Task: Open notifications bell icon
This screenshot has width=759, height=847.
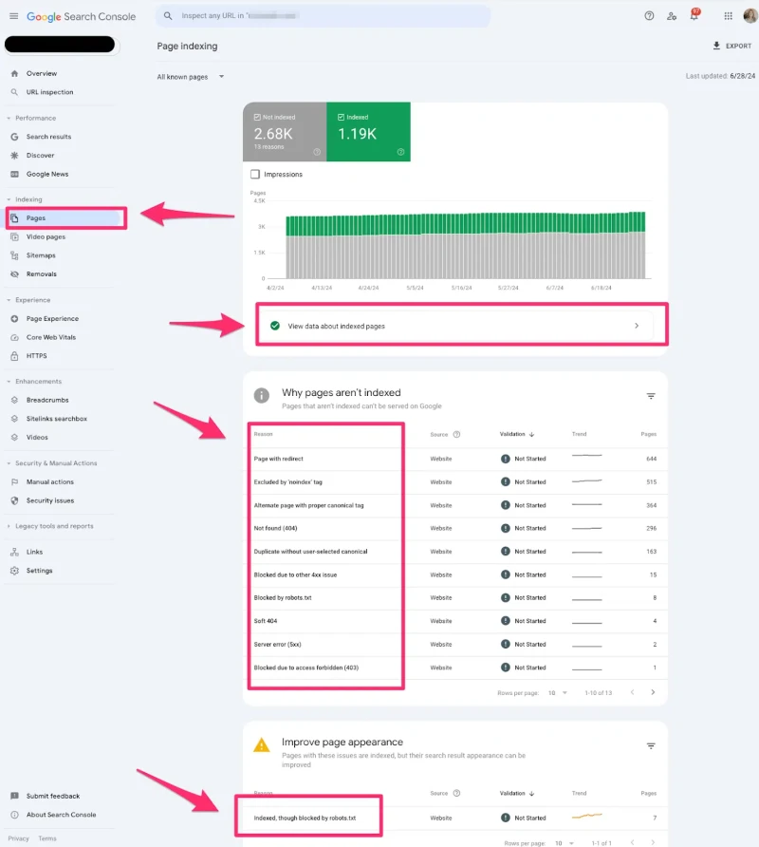Action: click(694, 15)
